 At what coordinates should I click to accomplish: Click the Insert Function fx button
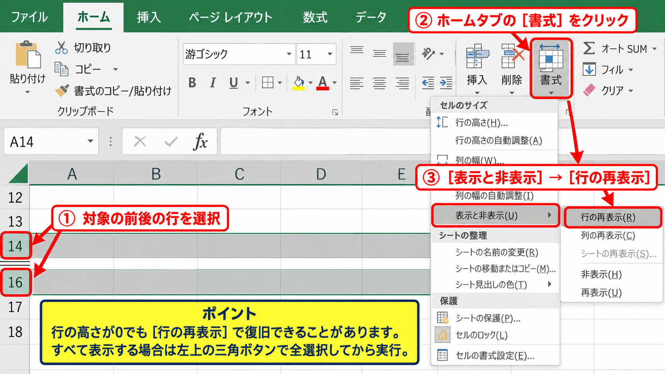coord(200,141)
